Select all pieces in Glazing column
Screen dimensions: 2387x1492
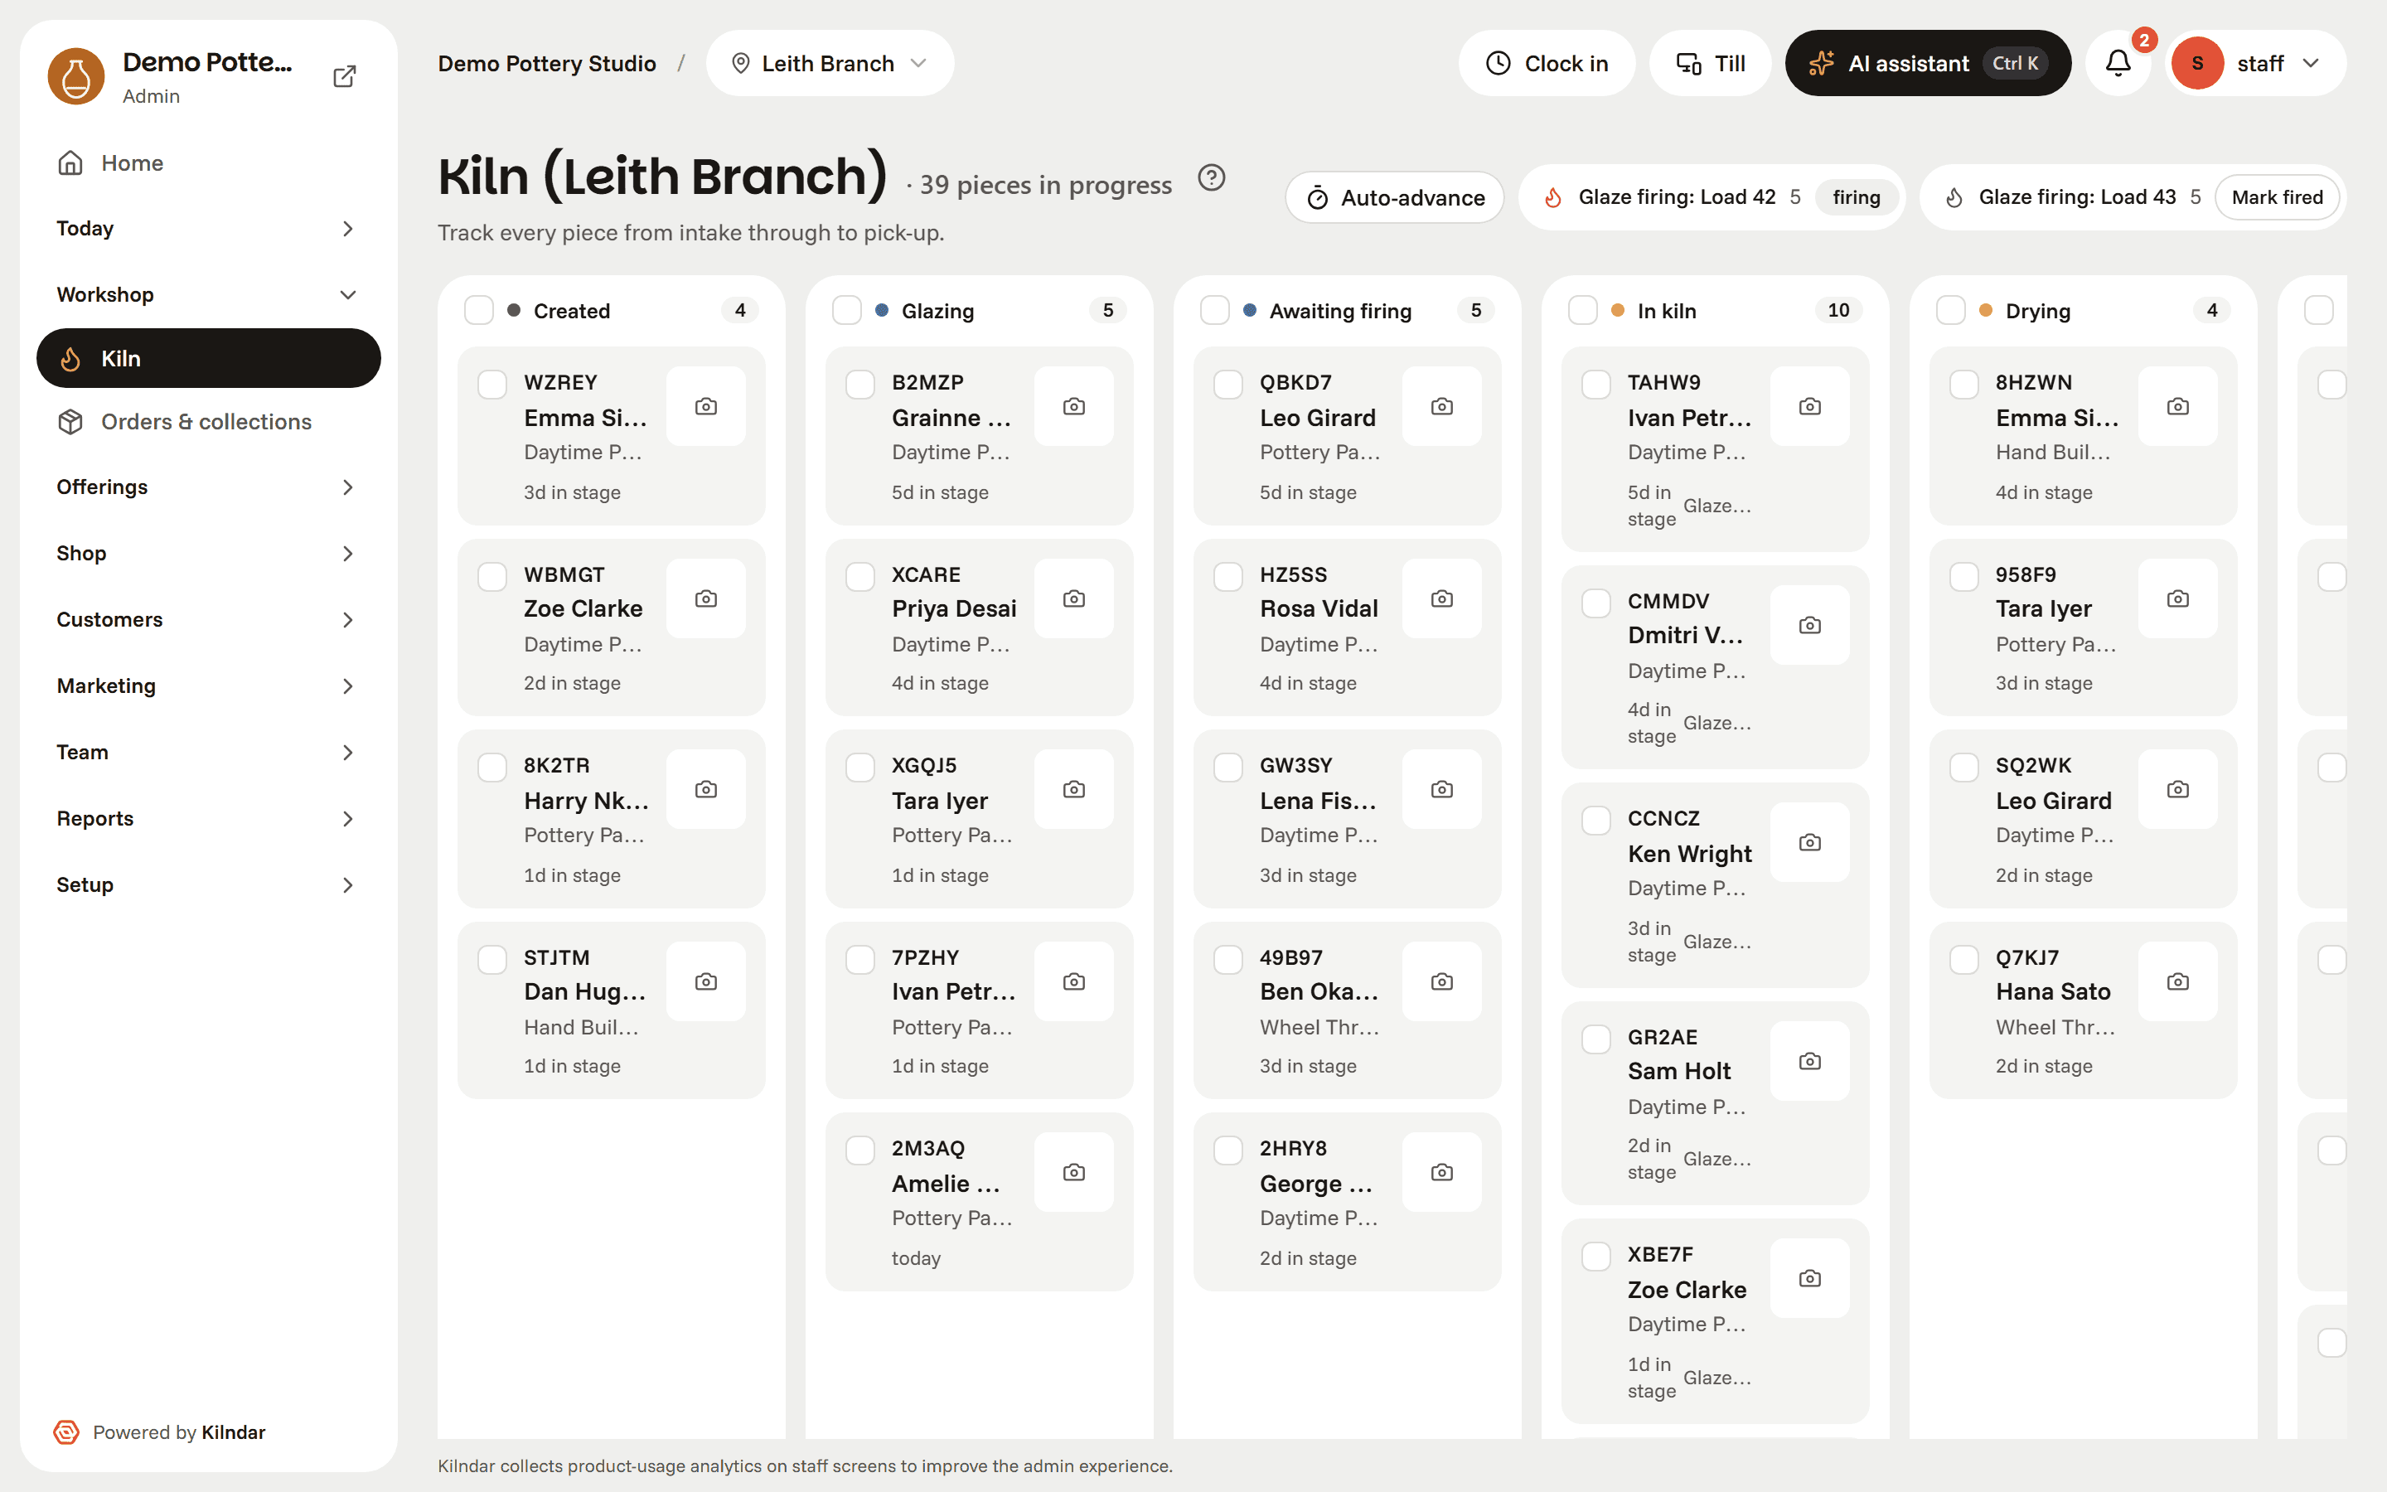[x=847, y=311]
